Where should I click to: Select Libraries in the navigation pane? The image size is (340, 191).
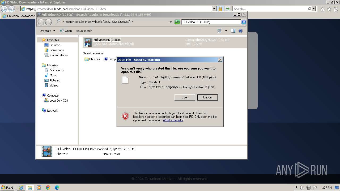pos(52,65)
